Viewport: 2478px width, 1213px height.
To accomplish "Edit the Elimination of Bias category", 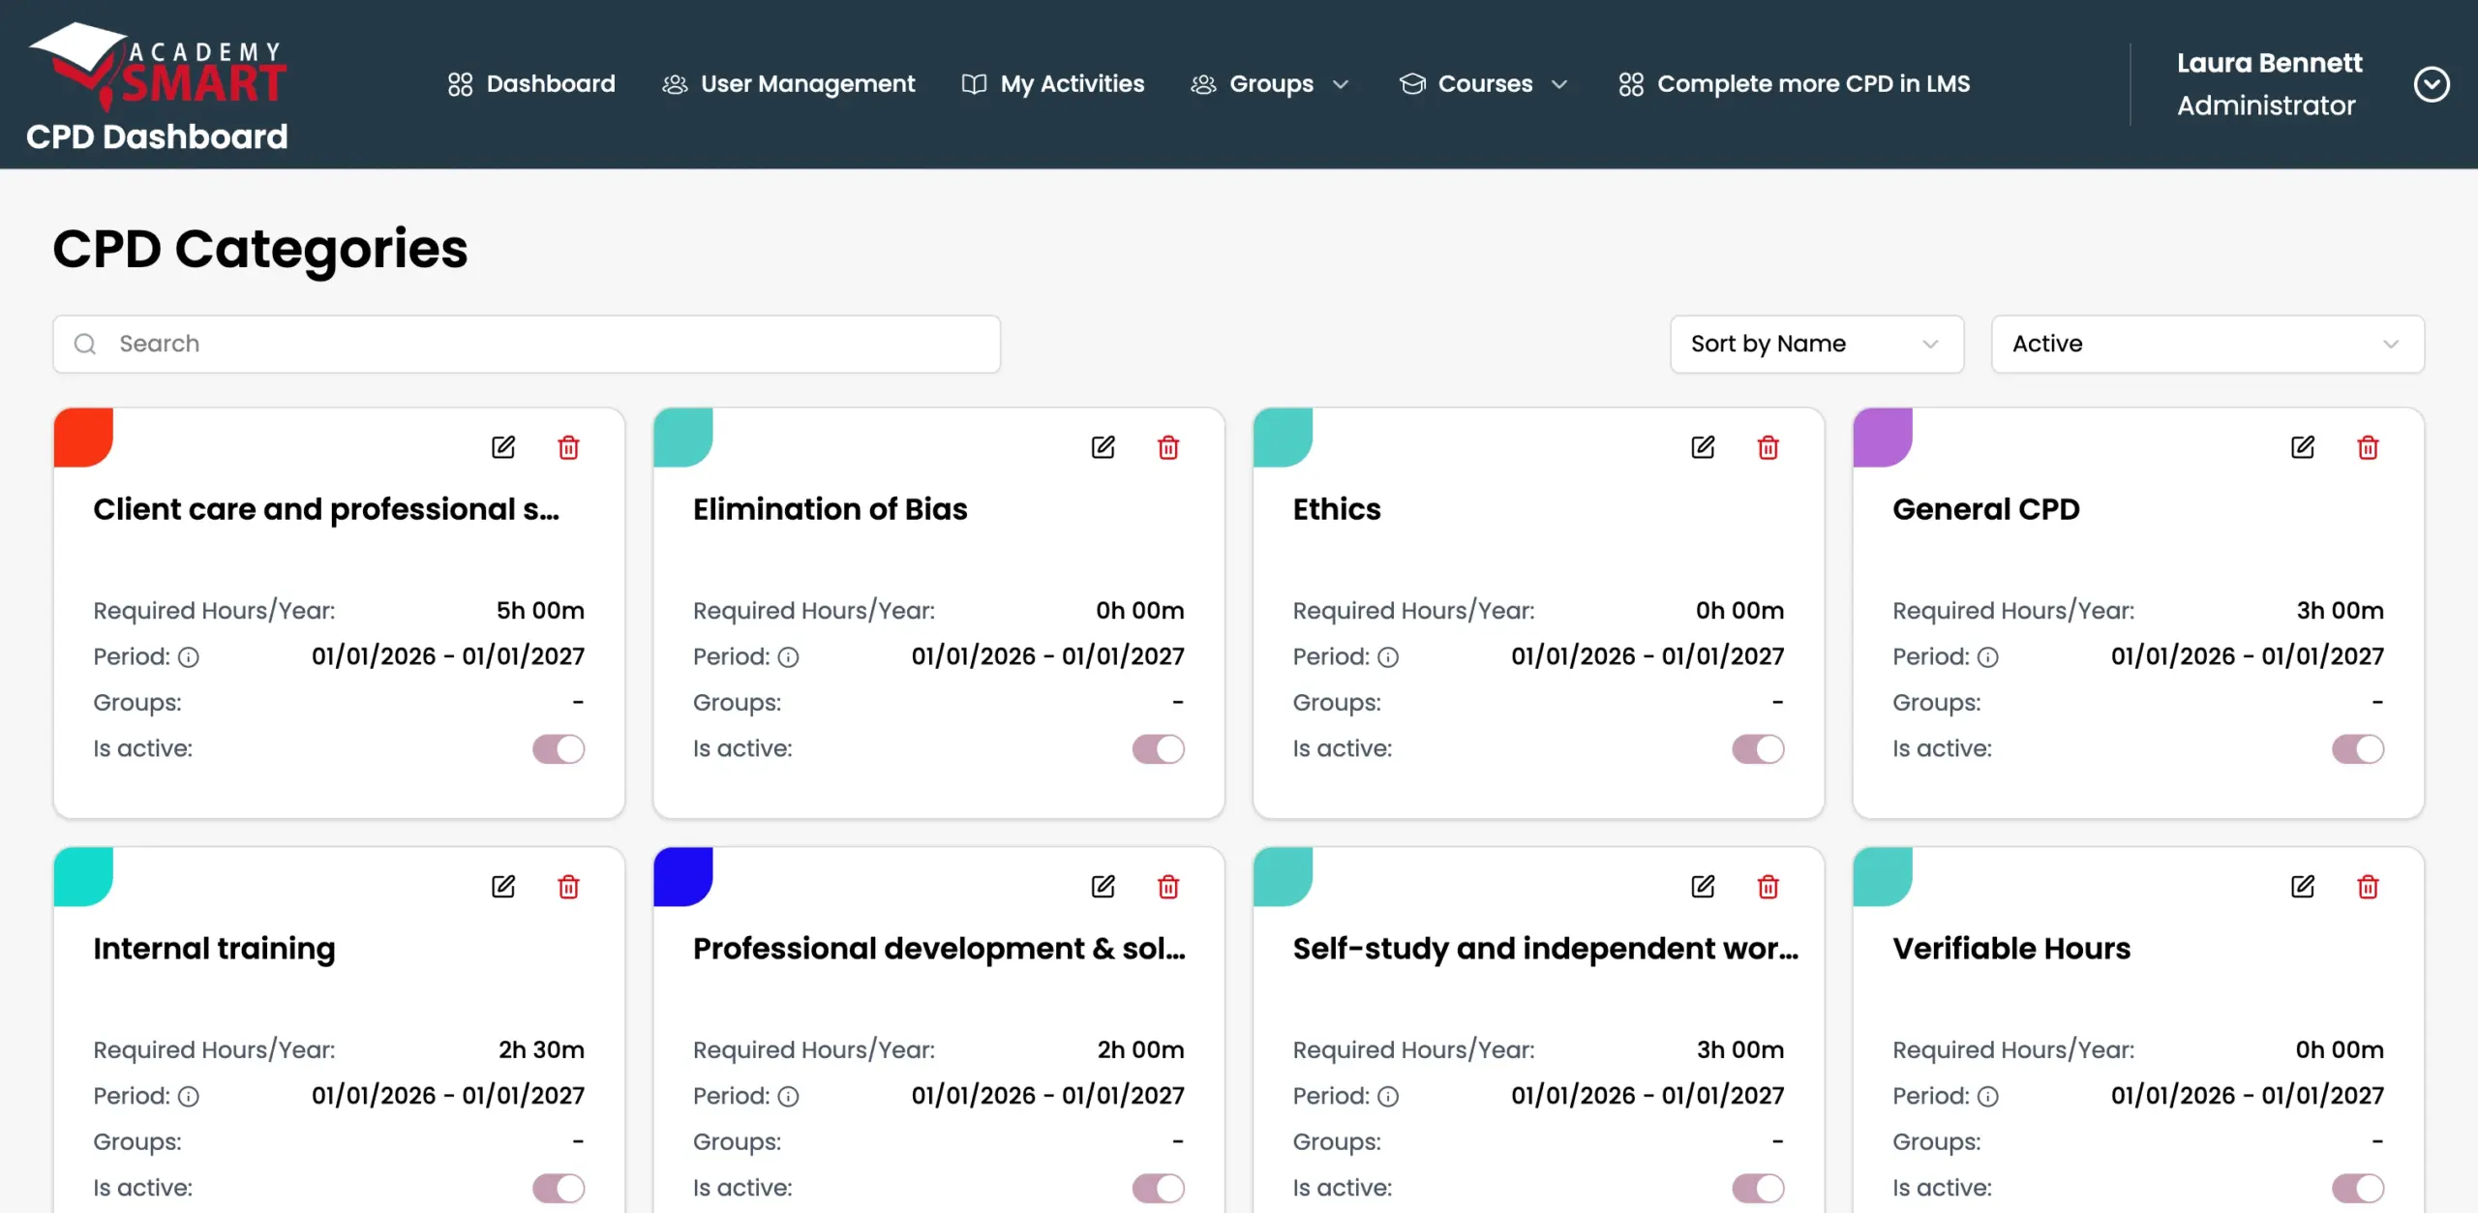I will click(1103, 447).
